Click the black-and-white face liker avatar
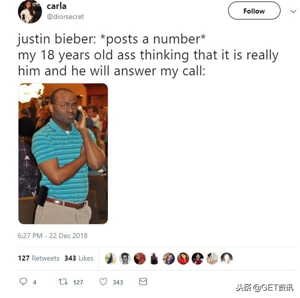 125,259
